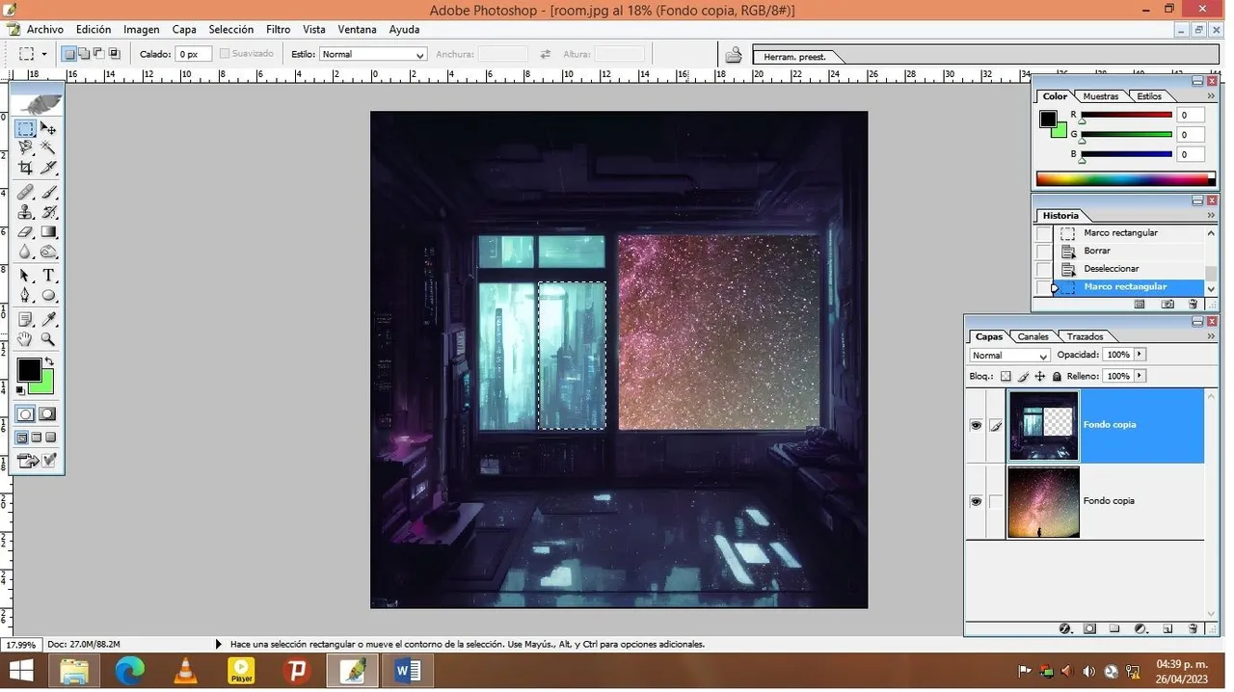
Task: Create new document from current history state
Action: point(1140,304)
